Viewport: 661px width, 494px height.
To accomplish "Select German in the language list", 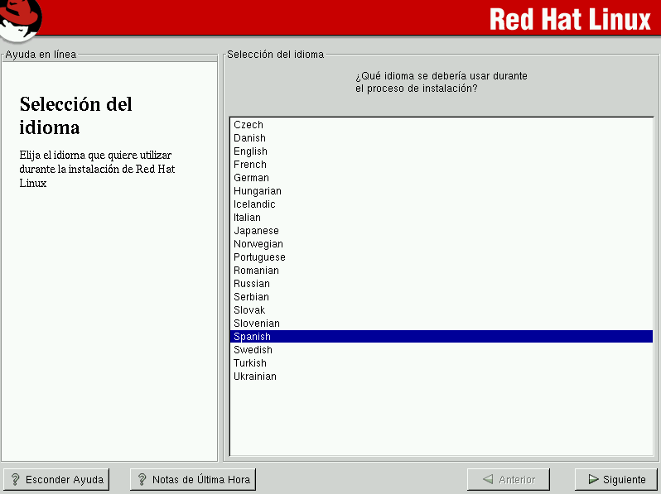I will click(251, 178).
